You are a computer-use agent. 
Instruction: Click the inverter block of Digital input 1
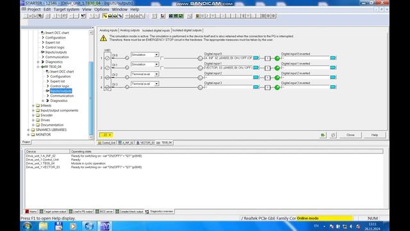click(267, 68)
